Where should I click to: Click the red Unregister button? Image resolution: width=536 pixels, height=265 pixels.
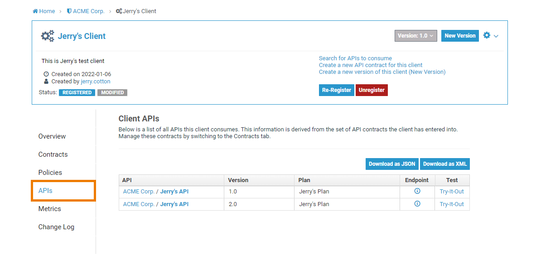click(372, 90)
